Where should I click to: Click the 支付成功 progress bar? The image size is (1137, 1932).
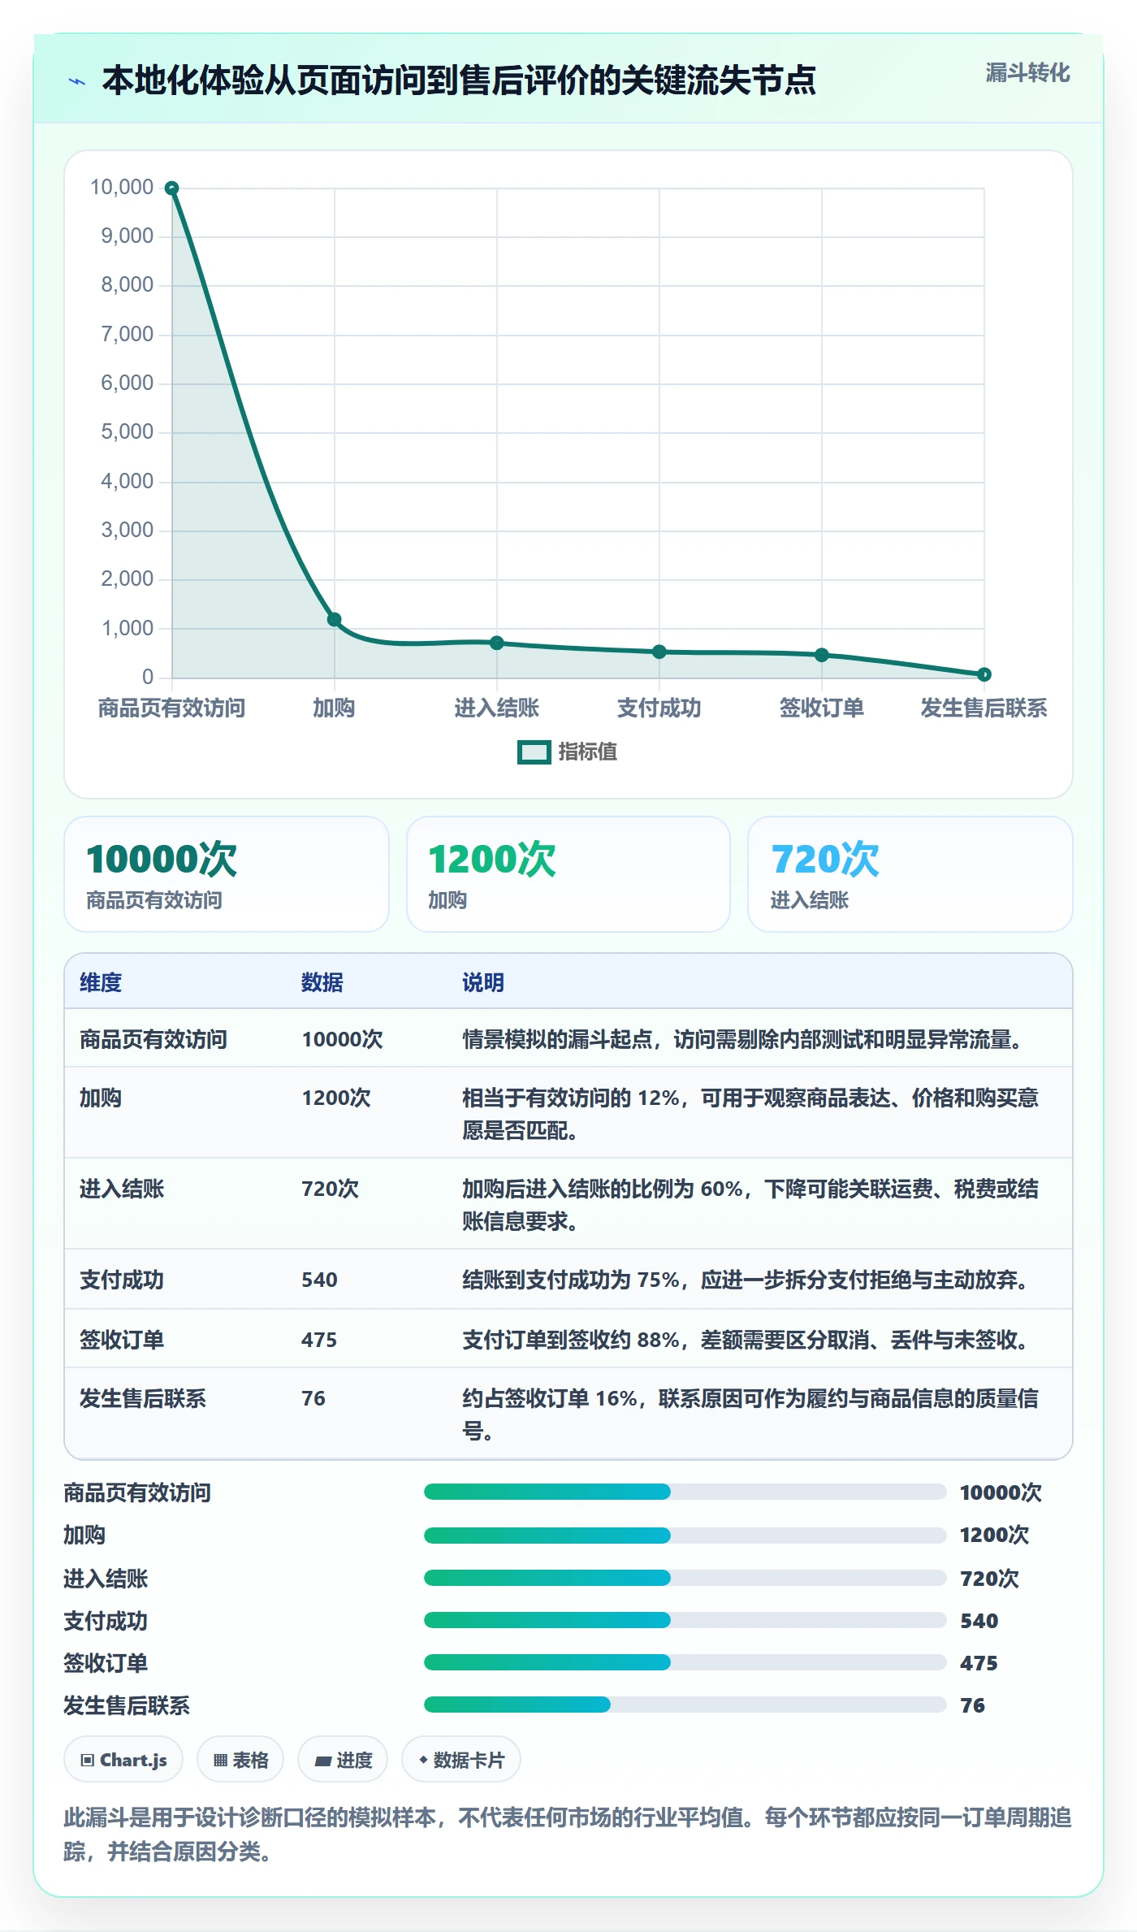pos(685,1620)
